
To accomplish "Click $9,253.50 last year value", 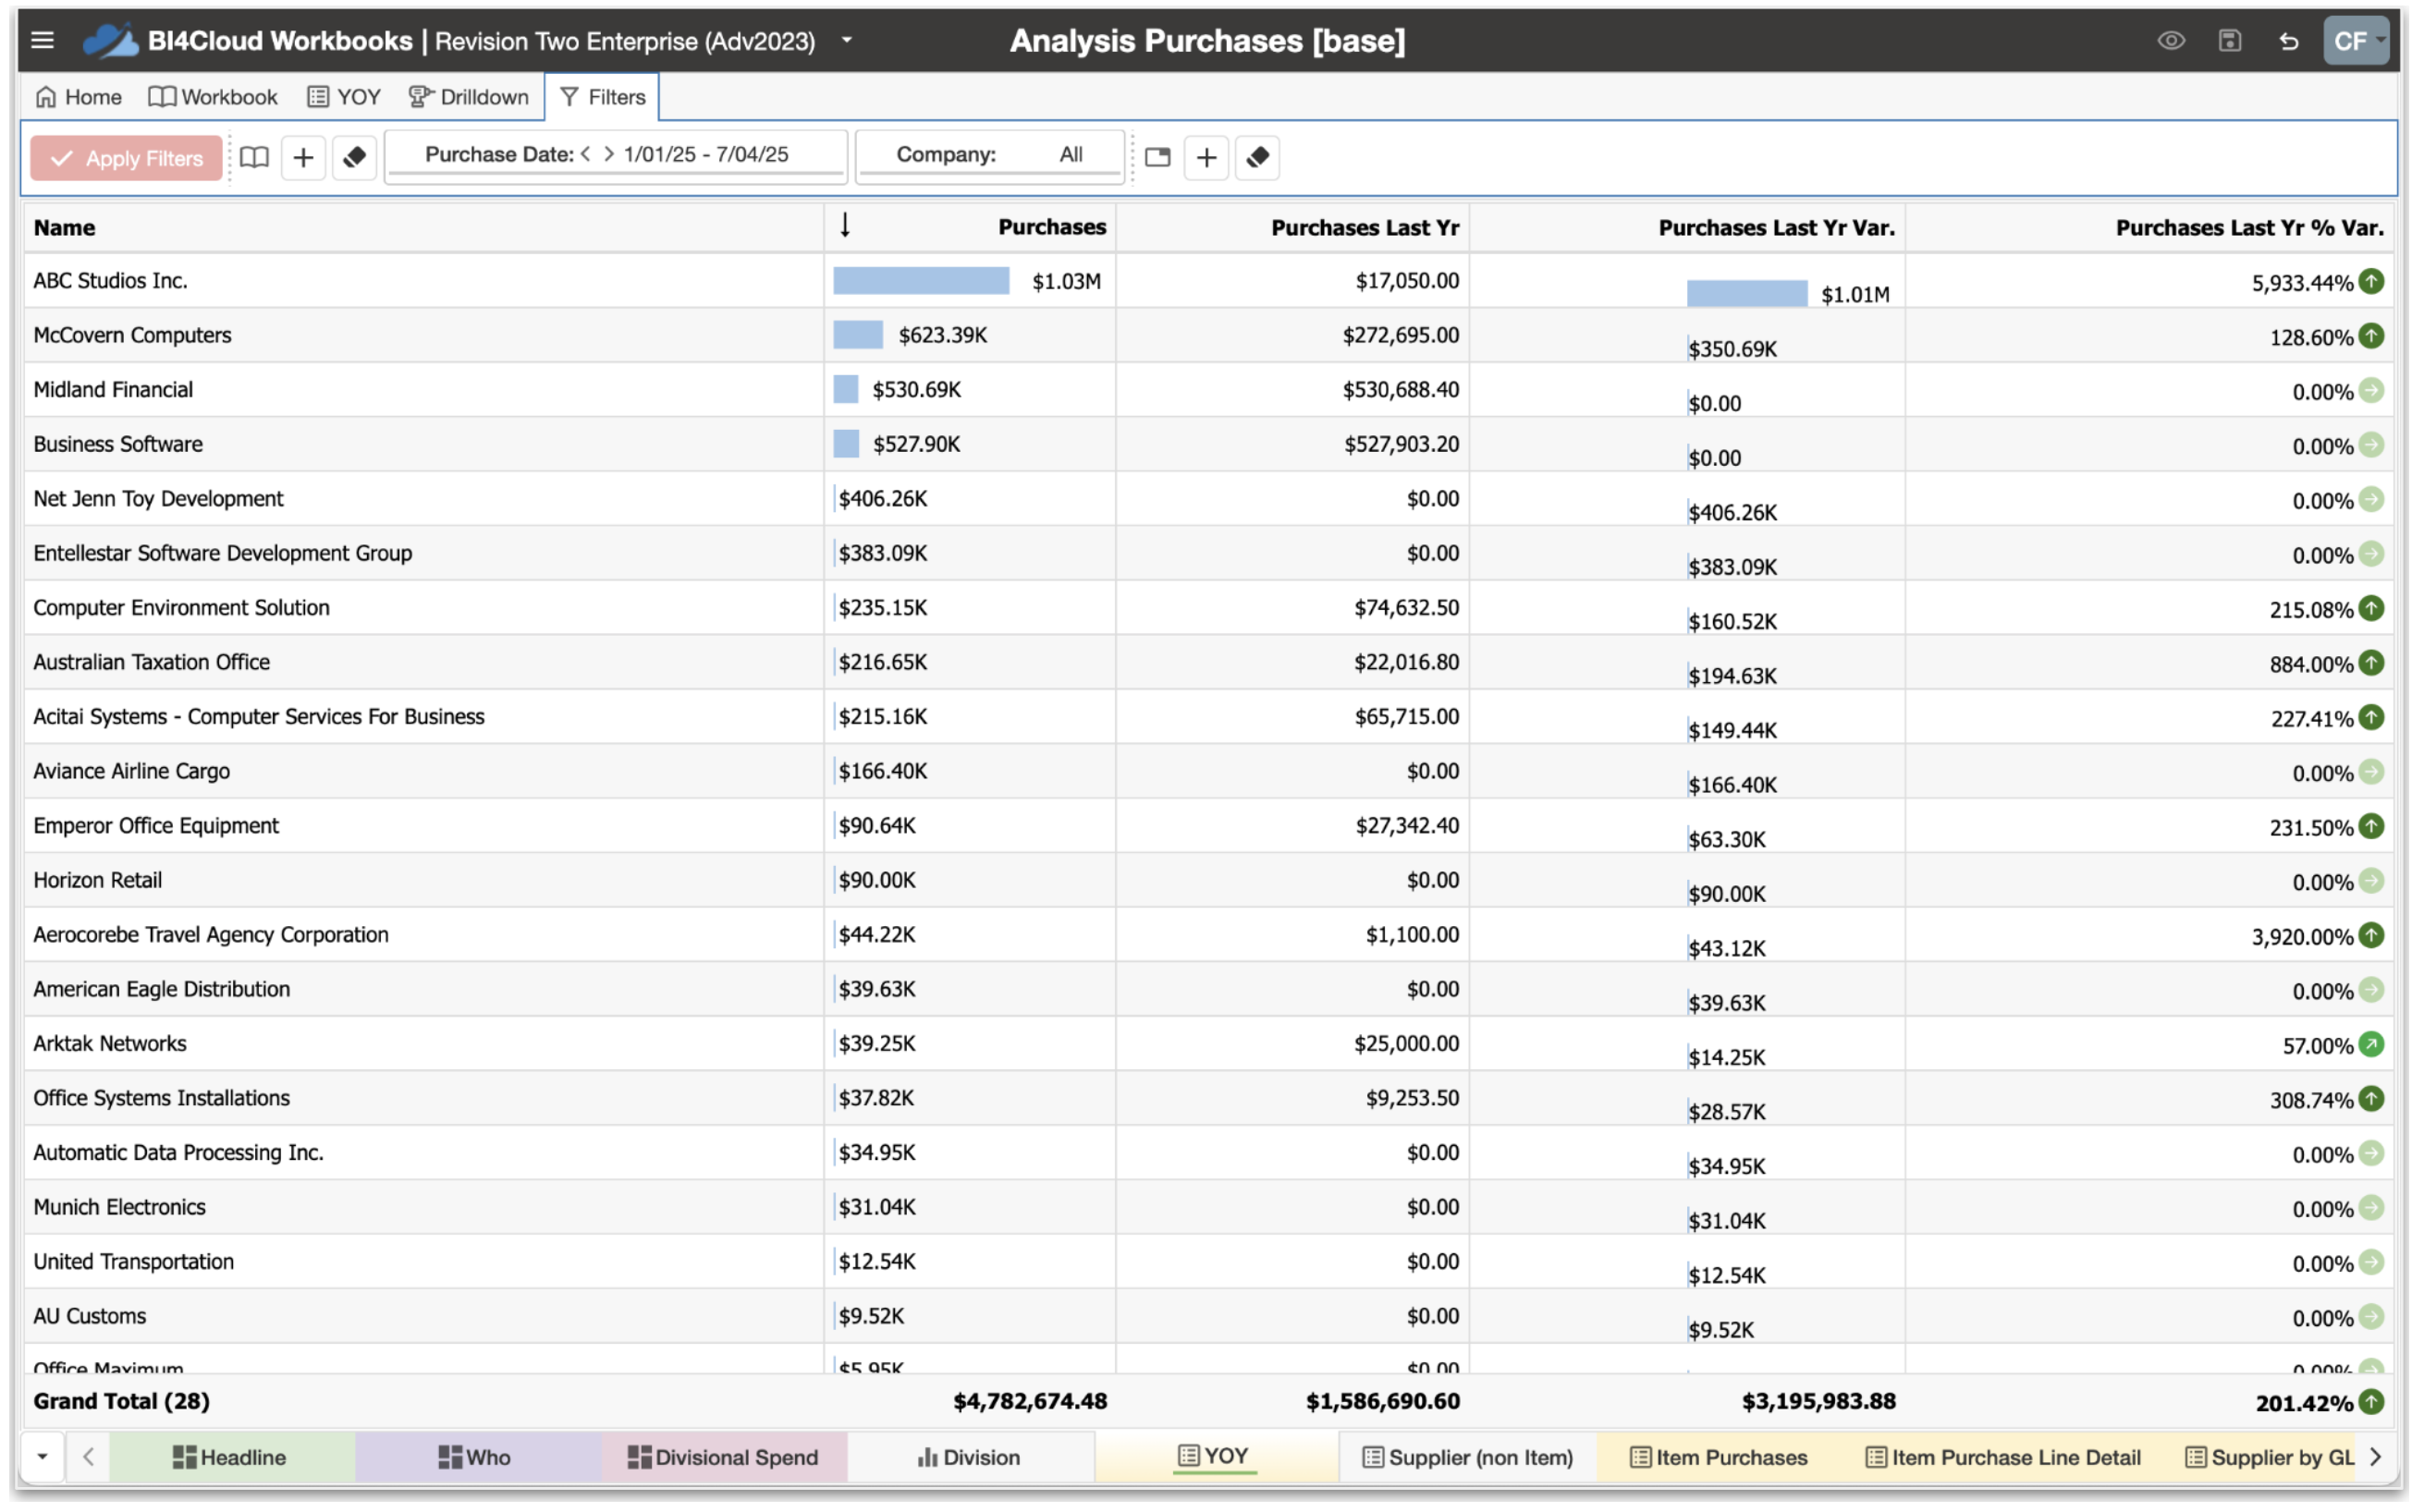I will point(1412,1098).
